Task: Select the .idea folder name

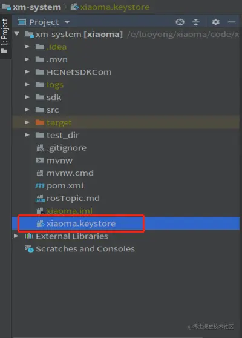Action: click(x=56, y=47)
